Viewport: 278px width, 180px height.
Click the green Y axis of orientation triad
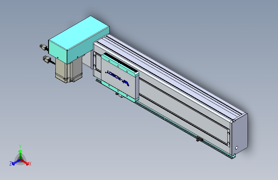(21, 154)
